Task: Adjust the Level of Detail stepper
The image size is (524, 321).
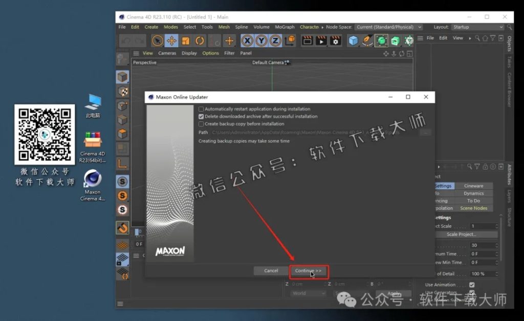Action: 496,273
